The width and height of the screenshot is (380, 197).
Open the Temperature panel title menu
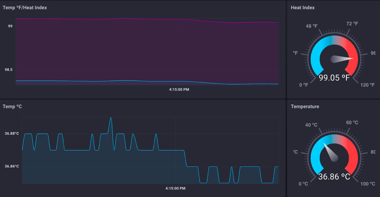pyautogui.click(x=305, y=106)
